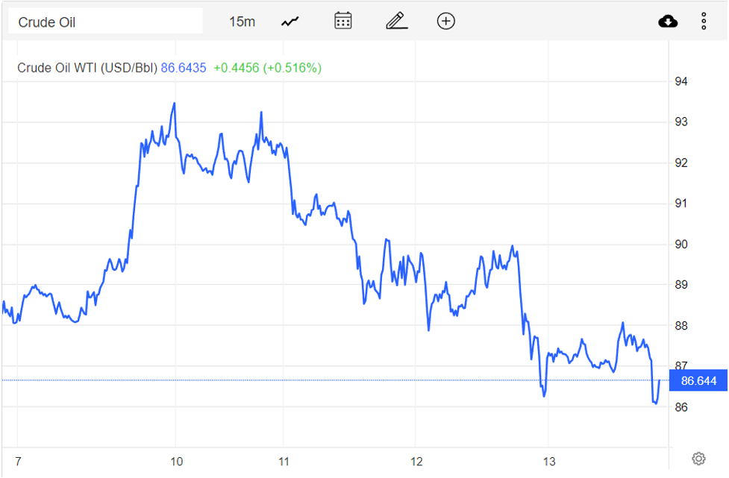729x478 pixels.
Task: Open the chart type line icon
Action: (290, 22)
